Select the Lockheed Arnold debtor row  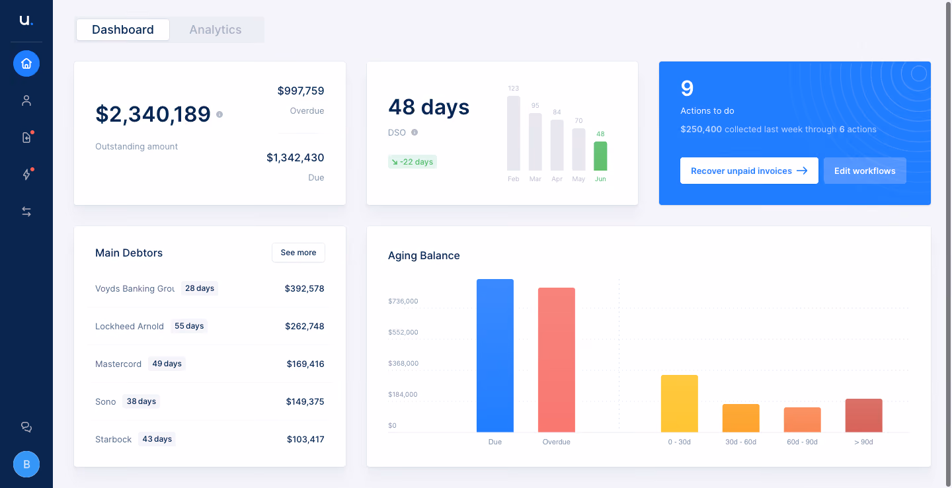pyautogui.click(x=210, y=326)
